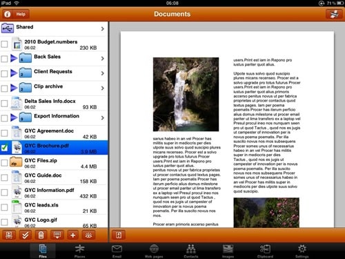This screenshot has width=345, height=259.
Task: Select the GYC Logo.gif image icon
Action: point(17,221)
